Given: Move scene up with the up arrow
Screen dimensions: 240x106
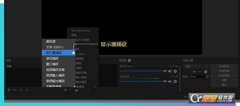Looking at the screenshot, I should pyautogui.click(x=21, y=90).
